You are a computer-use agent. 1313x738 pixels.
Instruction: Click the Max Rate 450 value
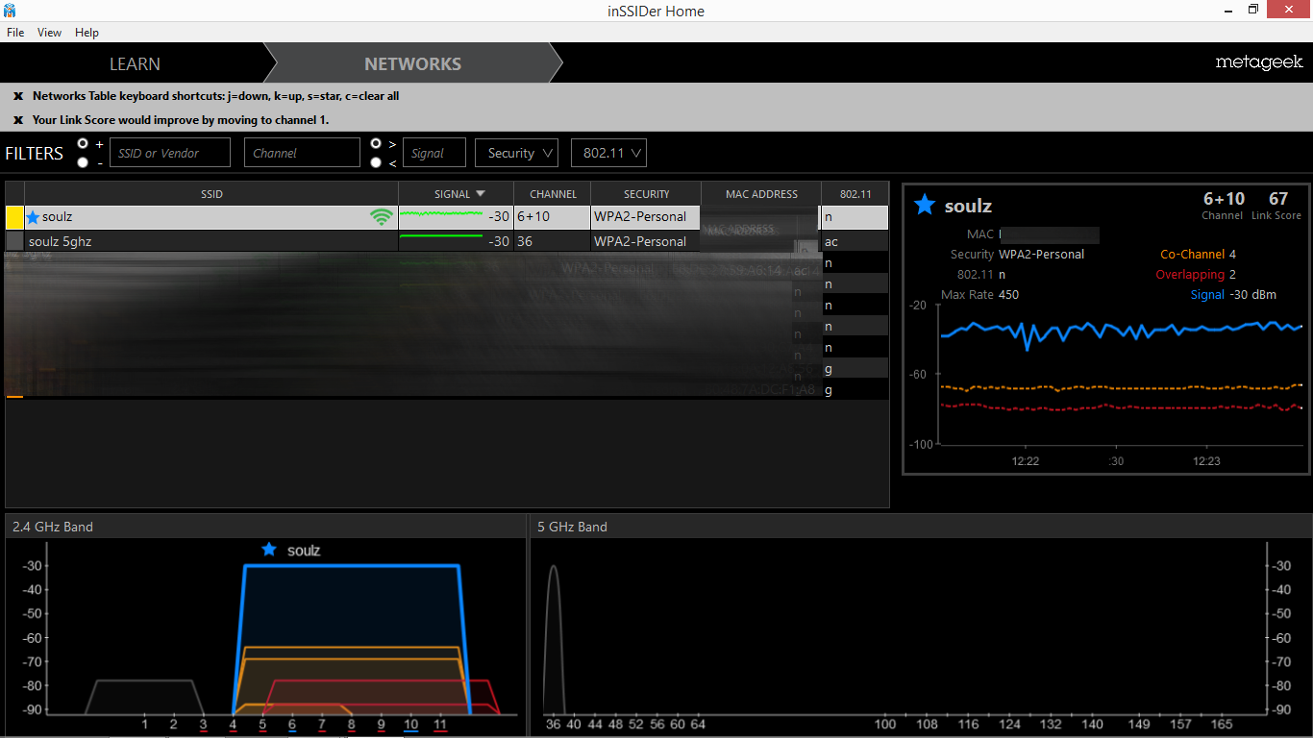(x=1008, y=295)
